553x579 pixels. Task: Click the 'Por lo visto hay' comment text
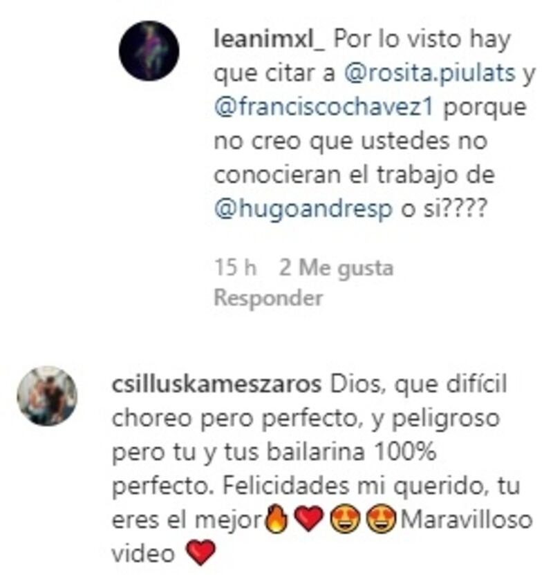click(x=422, y=39)
